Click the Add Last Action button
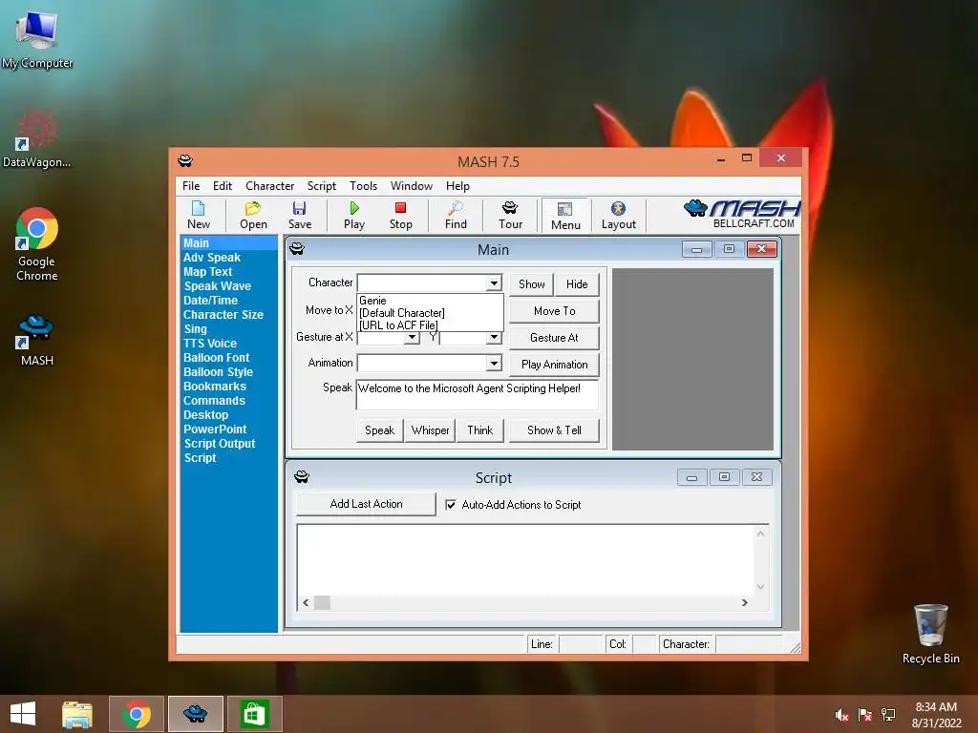The width and height of the screenshot is (978, 733). 366,504
